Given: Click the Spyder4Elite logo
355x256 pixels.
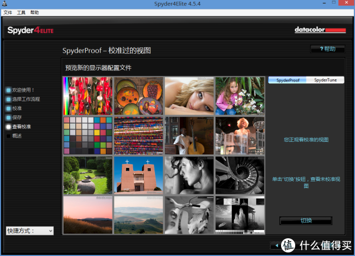Looking at the screenshot, I should (x=30, y=30).
